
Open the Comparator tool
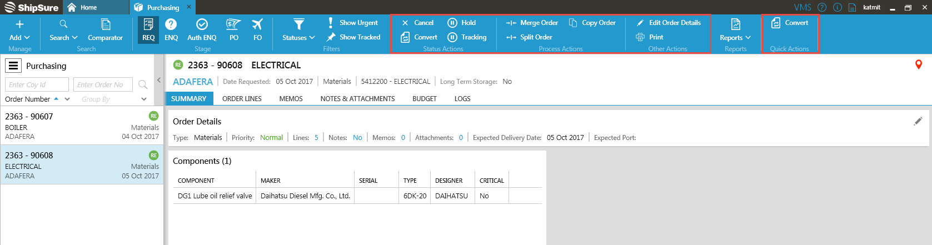[x=105, y=29]
